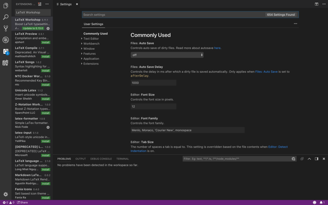Open the Explorer view in activity bar
Viewport: 328px width, 205px height.
point(6,6)
